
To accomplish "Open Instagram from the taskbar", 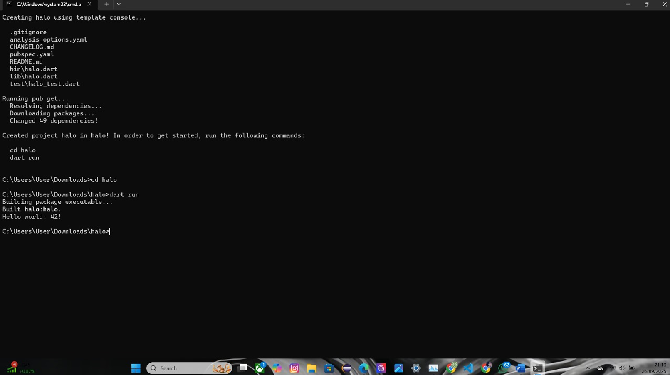I will pos(294,368).
